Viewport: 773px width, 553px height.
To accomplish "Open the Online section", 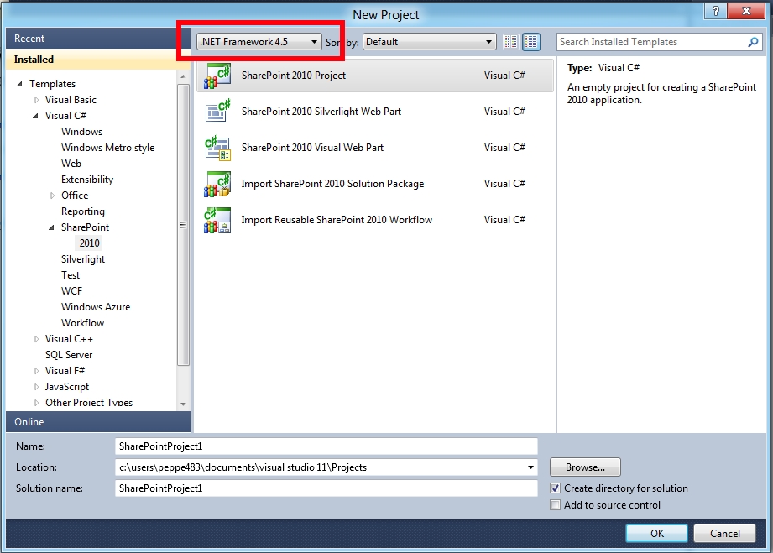I will tap(97, 422).
